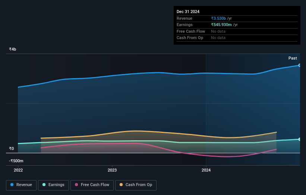Click the Free Cash Flow row in the tooltip
This screenshot has width=306, height=195.
237,31
